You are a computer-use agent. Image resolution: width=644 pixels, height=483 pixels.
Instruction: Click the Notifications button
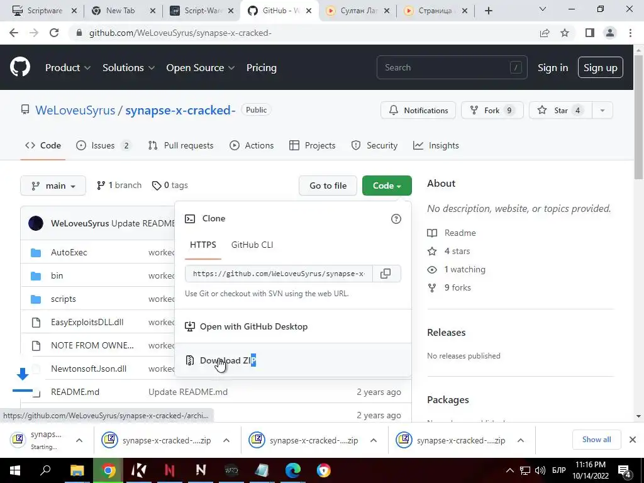pyautogui.click(x=418, y=111)
